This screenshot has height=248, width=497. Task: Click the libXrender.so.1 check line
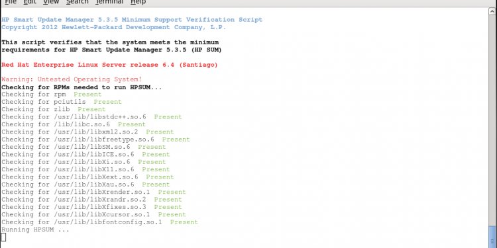[x=93, y=192]
